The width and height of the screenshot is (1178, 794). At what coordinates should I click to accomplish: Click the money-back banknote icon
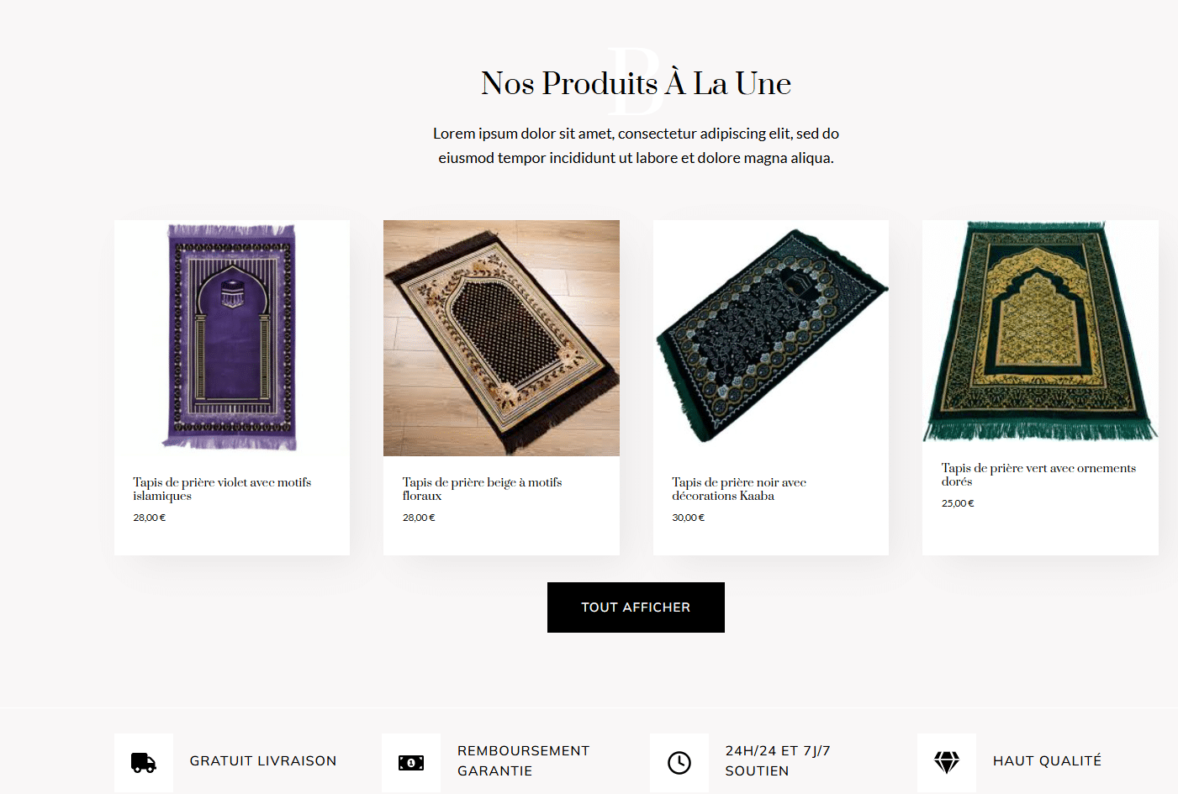click(411, 762)
